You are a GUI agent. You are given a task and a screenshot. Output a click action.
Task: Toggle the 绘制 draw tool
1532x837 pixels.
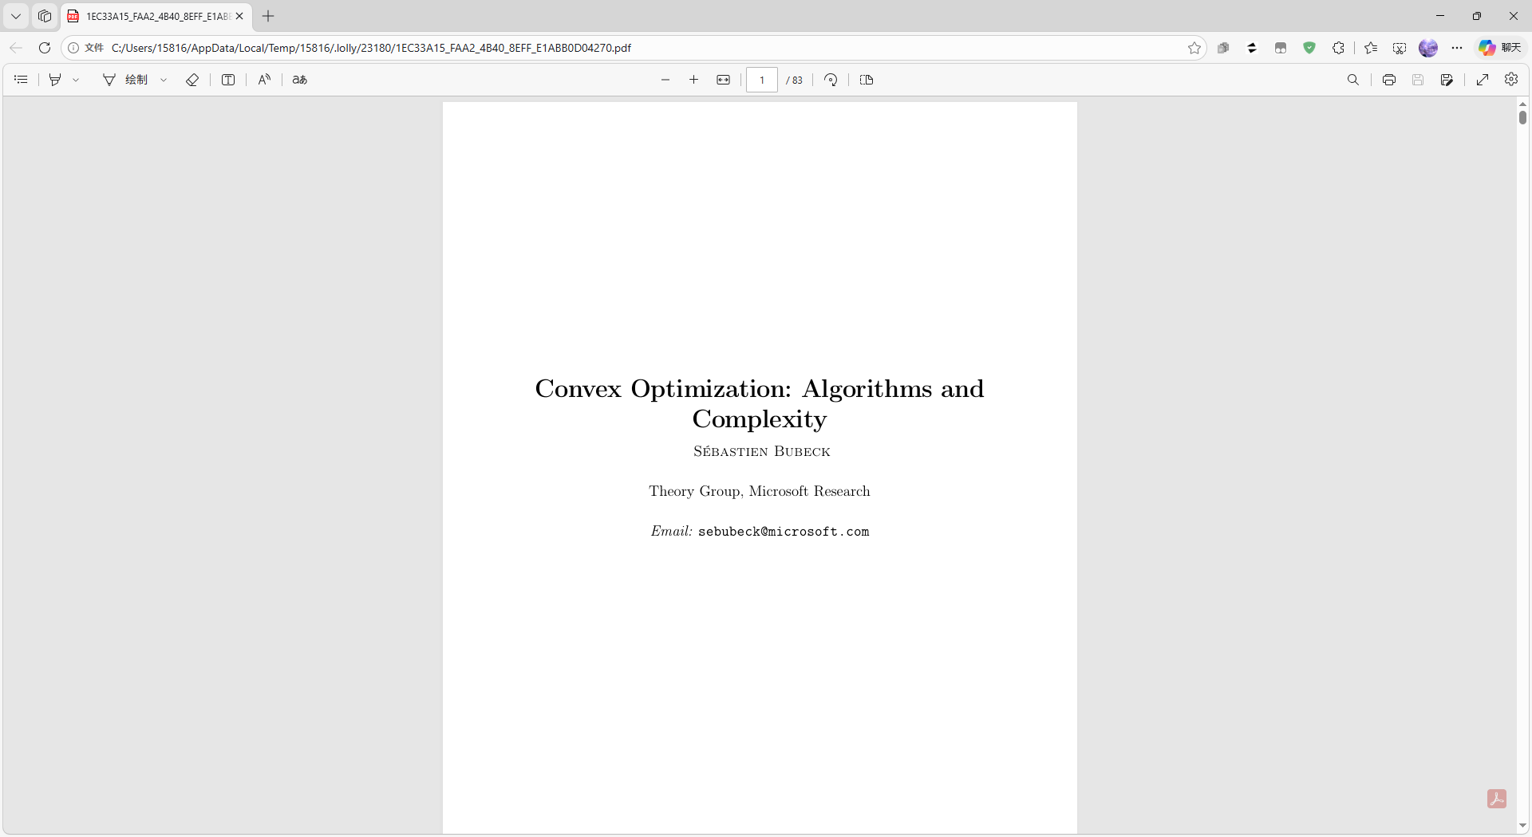(126, 80)
